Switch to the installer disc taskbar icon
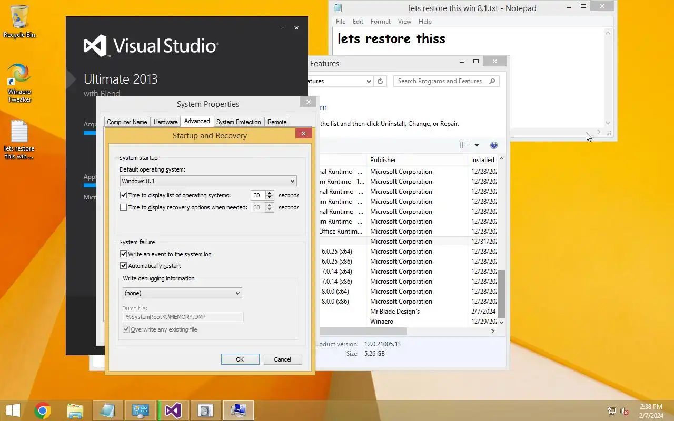 [x=206, y=410]
